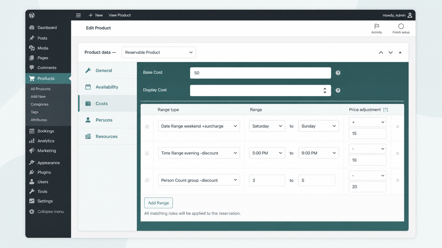The width and height of the screenshot is (442, 248).
Task: Focus the Base Cost input field
Action: point(261,73)
